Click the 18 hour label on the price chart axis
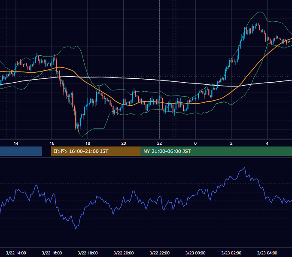The image size is (292, 257). pyautogui.click(x=88, y=143)
